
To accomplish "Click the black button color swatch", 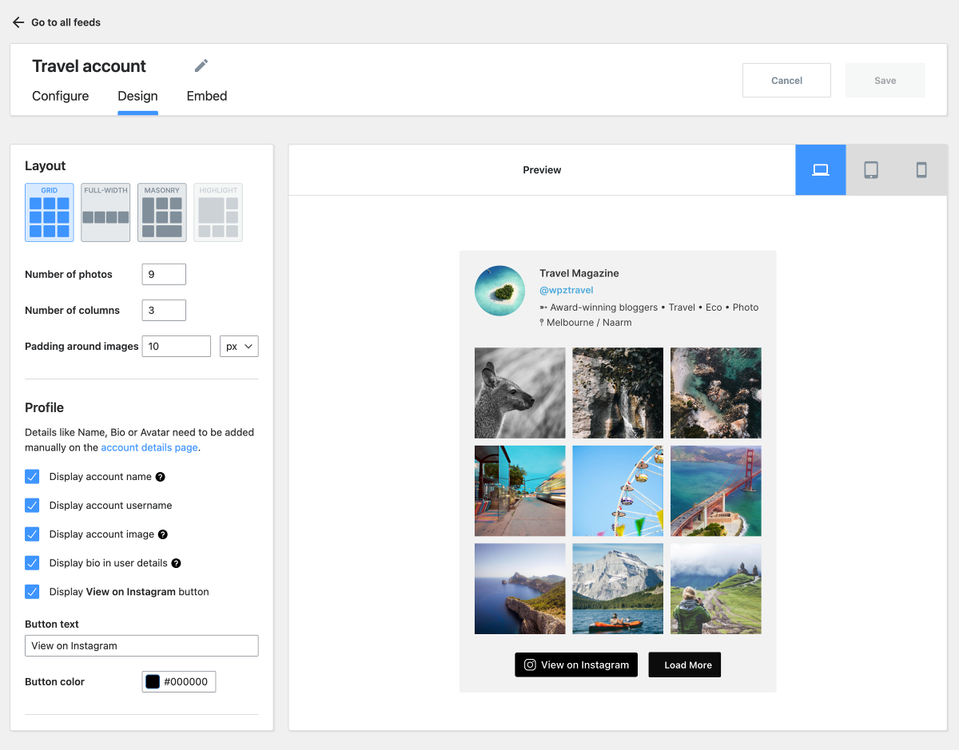I will 153,681.
